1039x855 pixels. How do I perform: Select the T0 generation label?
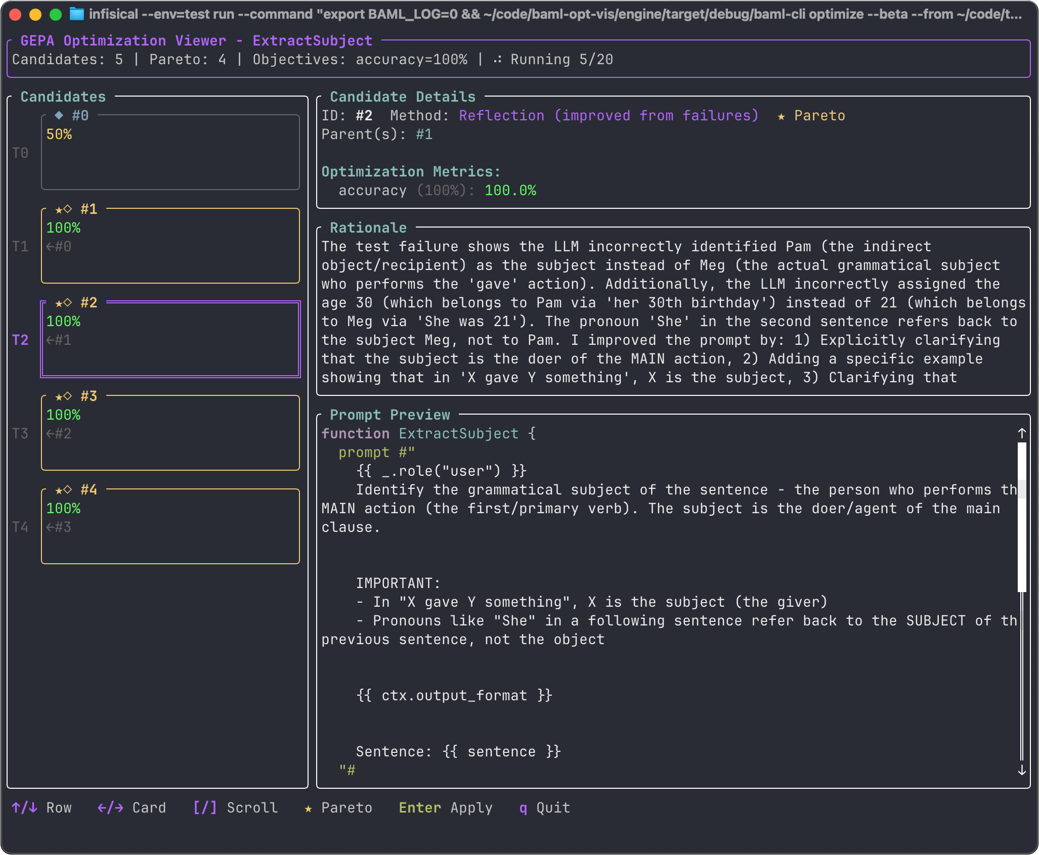coord(21,153)
